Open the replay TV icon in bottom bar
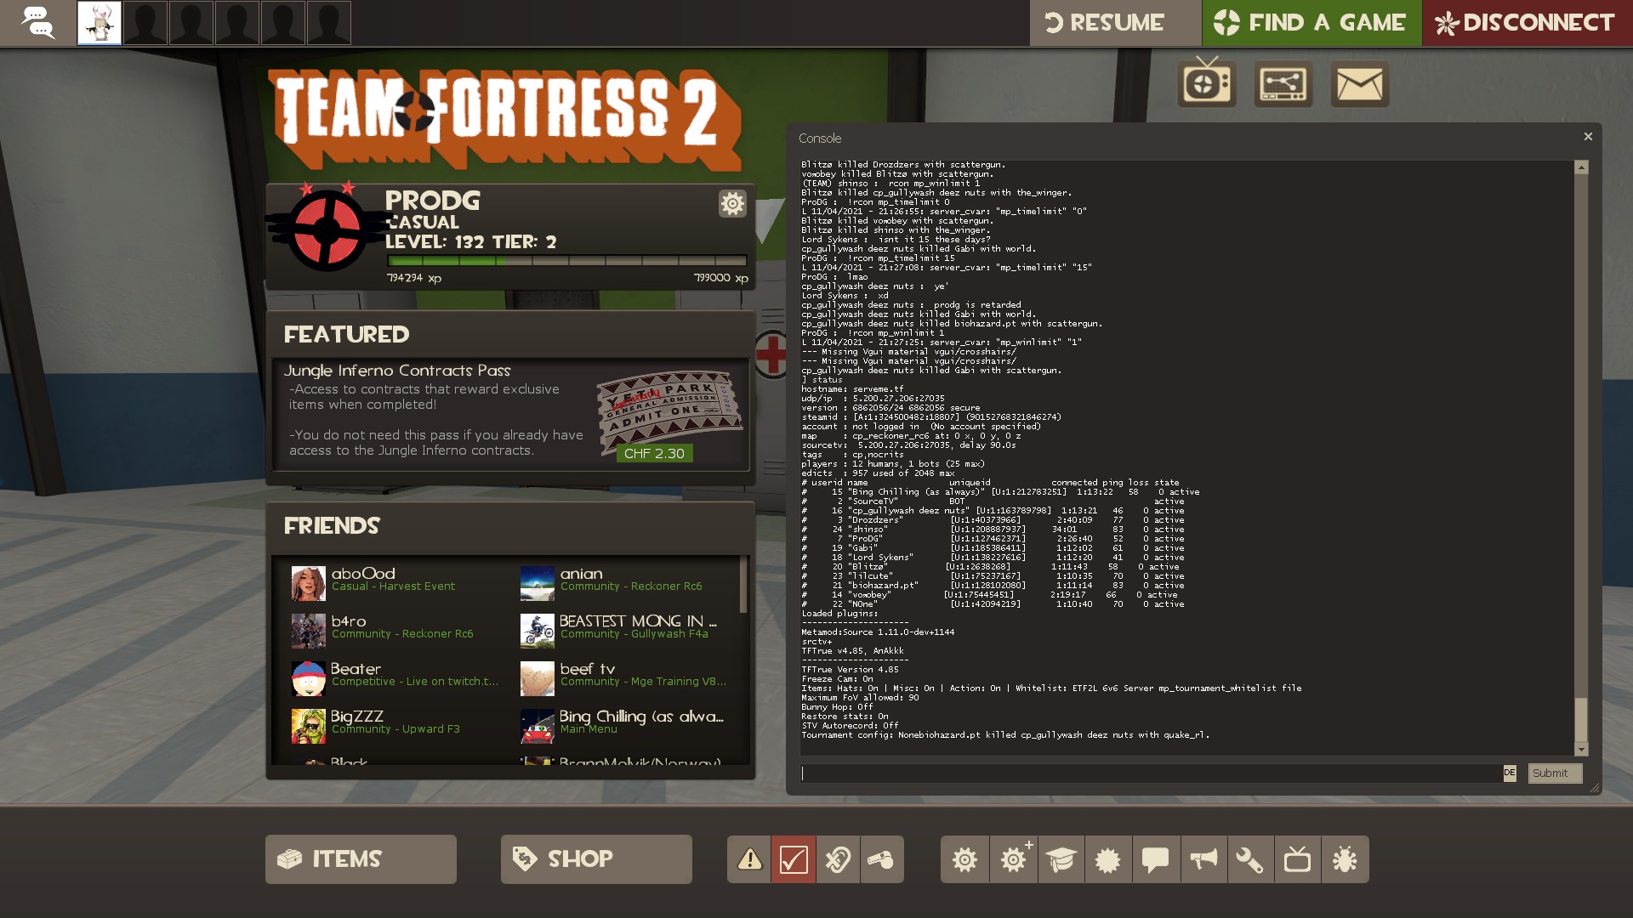This screenshot has height=918, width=1633. 1298,859
